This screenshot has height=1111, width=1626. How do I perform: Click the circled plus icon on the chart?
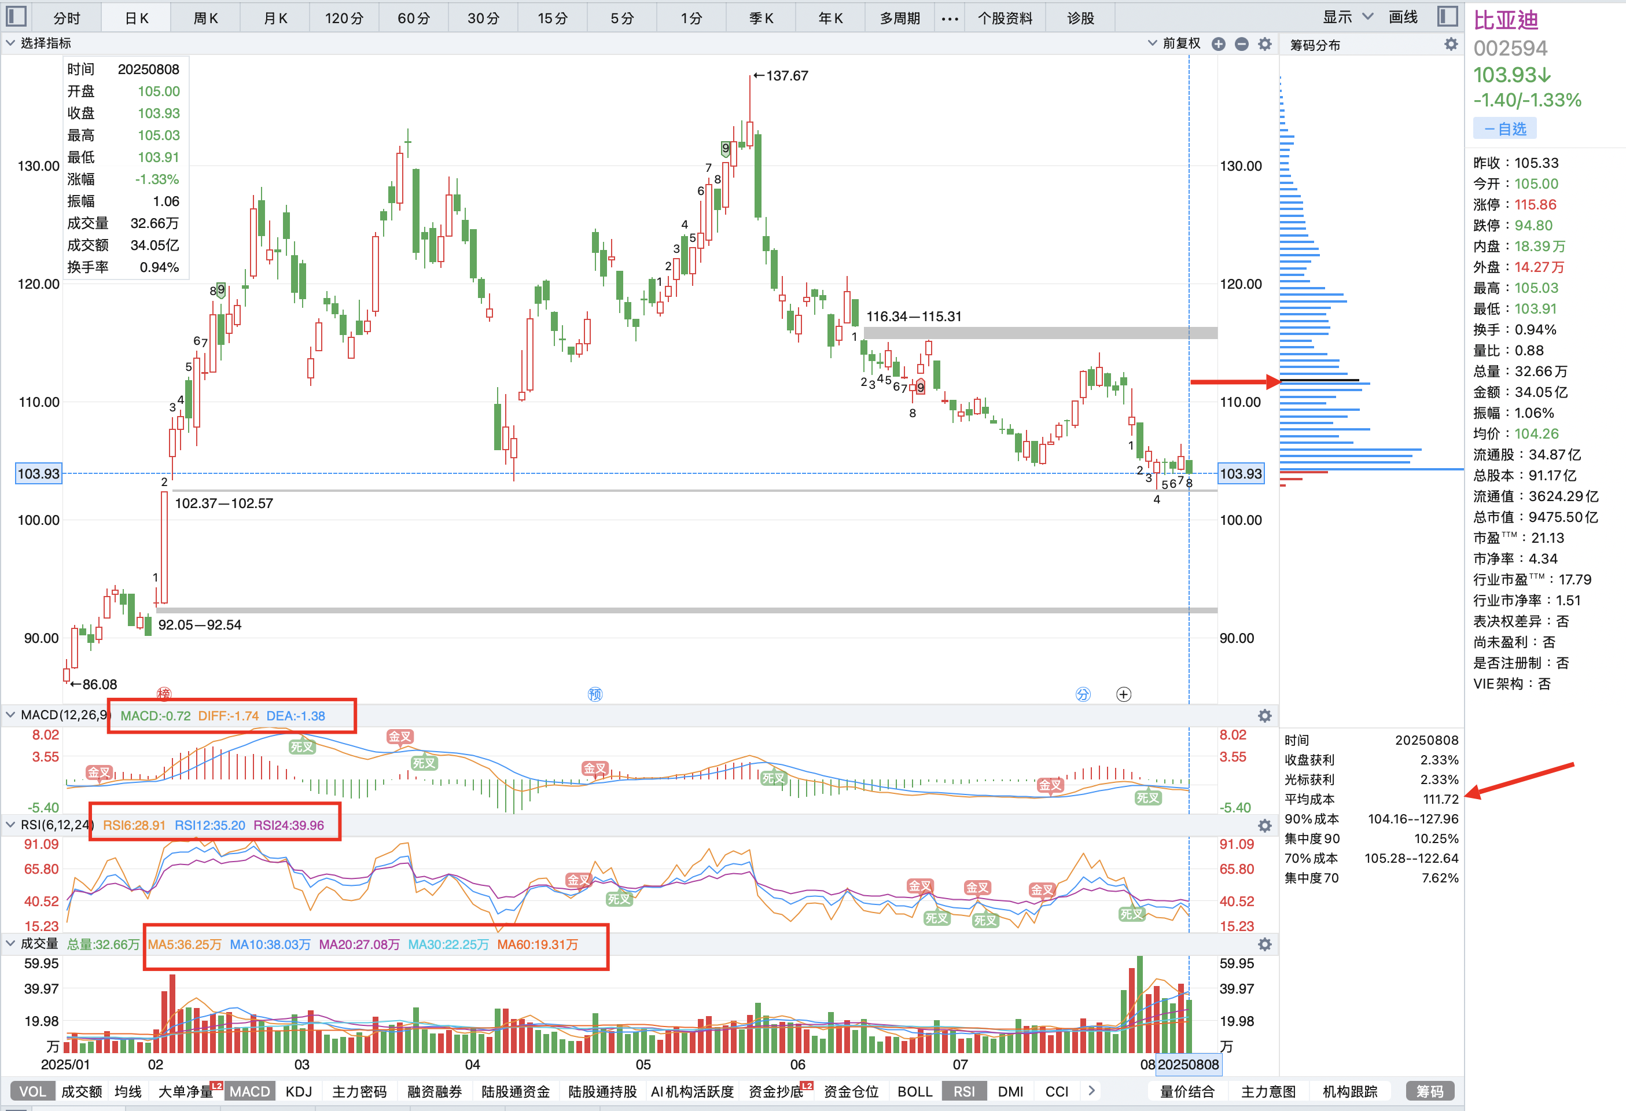tap(1124, 694)
